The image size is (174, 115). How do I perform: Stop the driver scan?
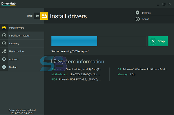[x=158, y=41]
